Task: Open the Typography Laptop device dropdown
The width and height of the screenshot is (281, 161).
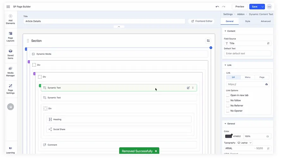Action: click(x=245, y=143)
